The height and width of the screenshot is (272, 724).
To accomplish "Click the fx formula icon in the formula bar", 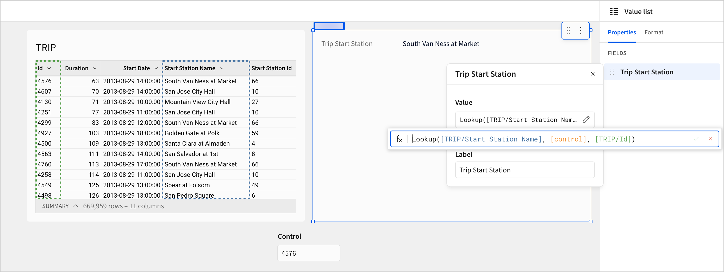I will coord(400,139).
